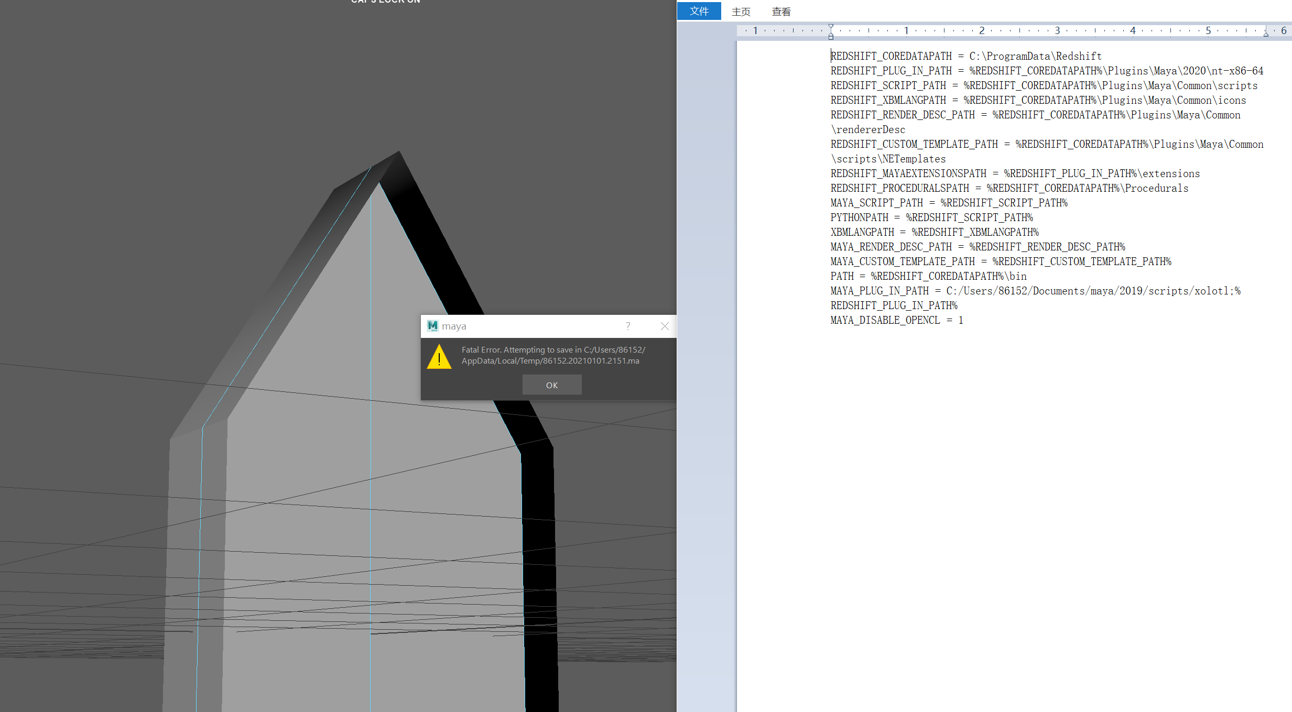Click the REDSHIFT_PLUG_IN_PATH = line
The image size is (1292, 712).
(x=1047, y=71)
